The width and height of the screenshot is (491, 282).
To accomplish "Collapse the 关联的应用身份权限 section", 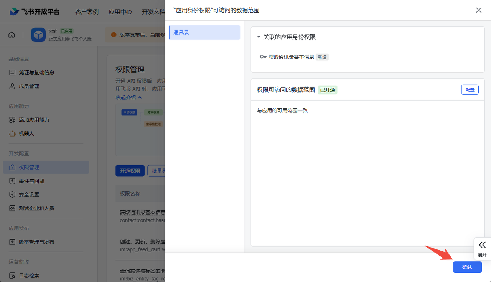I will pyautogui.click(x=258, y=37).
